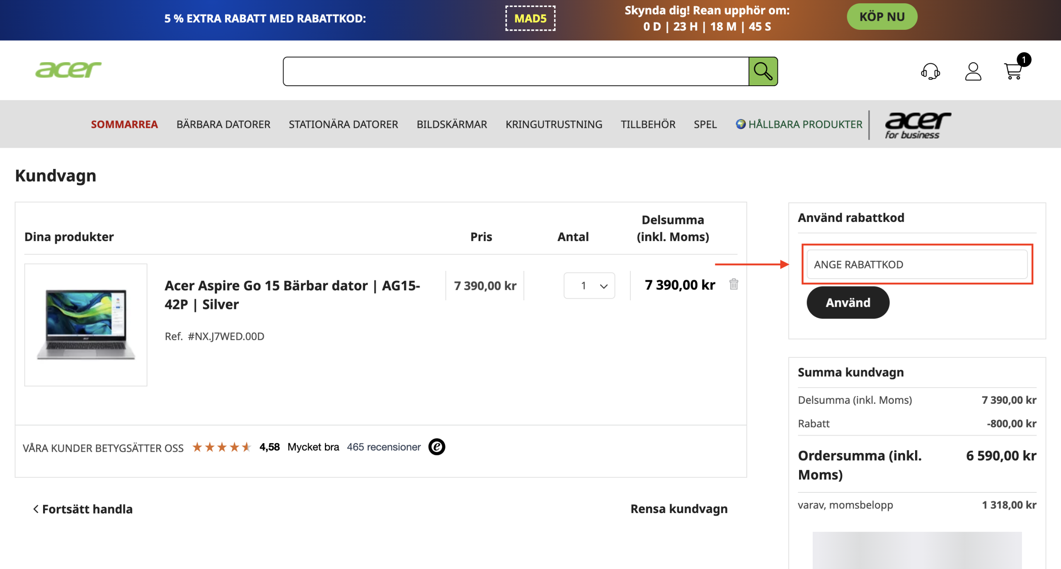Click the Trusted Shops e-badge icon
This screenshot has width=1061, height=569.
437,447
